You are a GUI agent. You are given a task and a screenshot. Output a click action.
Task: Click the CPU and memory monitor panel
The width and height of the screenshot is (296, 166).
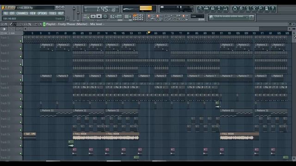pyautogui.click(x=177, y=9)
